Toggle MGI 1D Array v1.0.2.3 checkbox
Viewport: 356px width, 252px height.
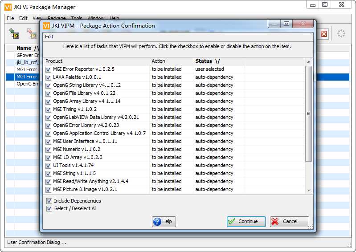coord(48,158)
